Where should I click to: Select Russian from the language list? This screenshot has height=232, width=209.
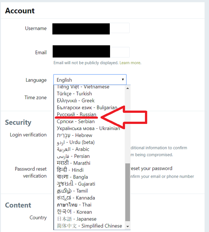click(76, 114)
